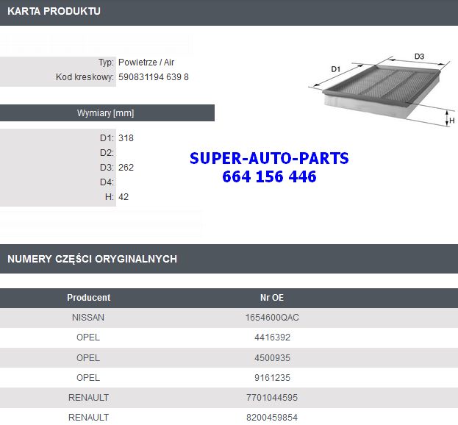Open the air filter diagram image
Image resolution: width=458 pixels, height=425 pixels.
click(x=382, y=90)
